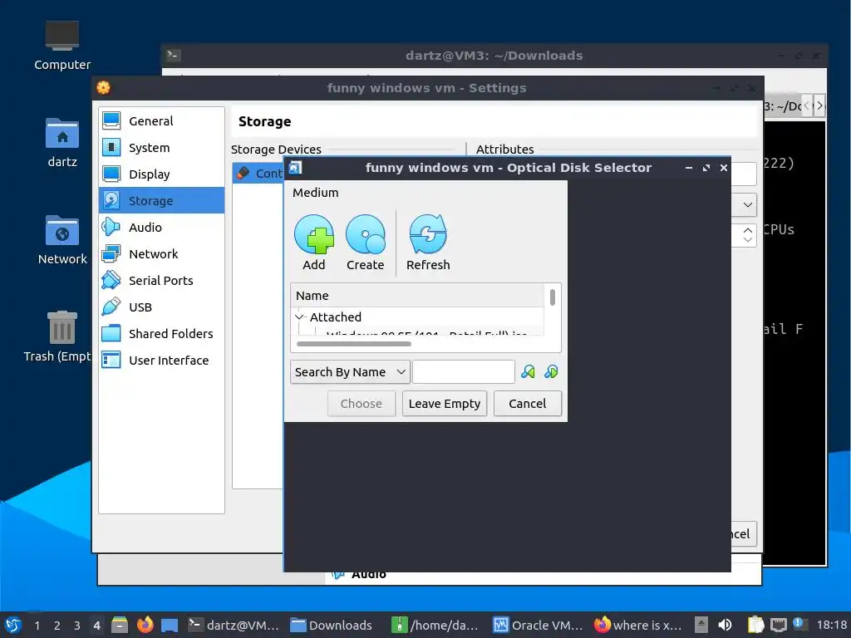Click the terminal tab scroll right arrow

coord(819,106)
